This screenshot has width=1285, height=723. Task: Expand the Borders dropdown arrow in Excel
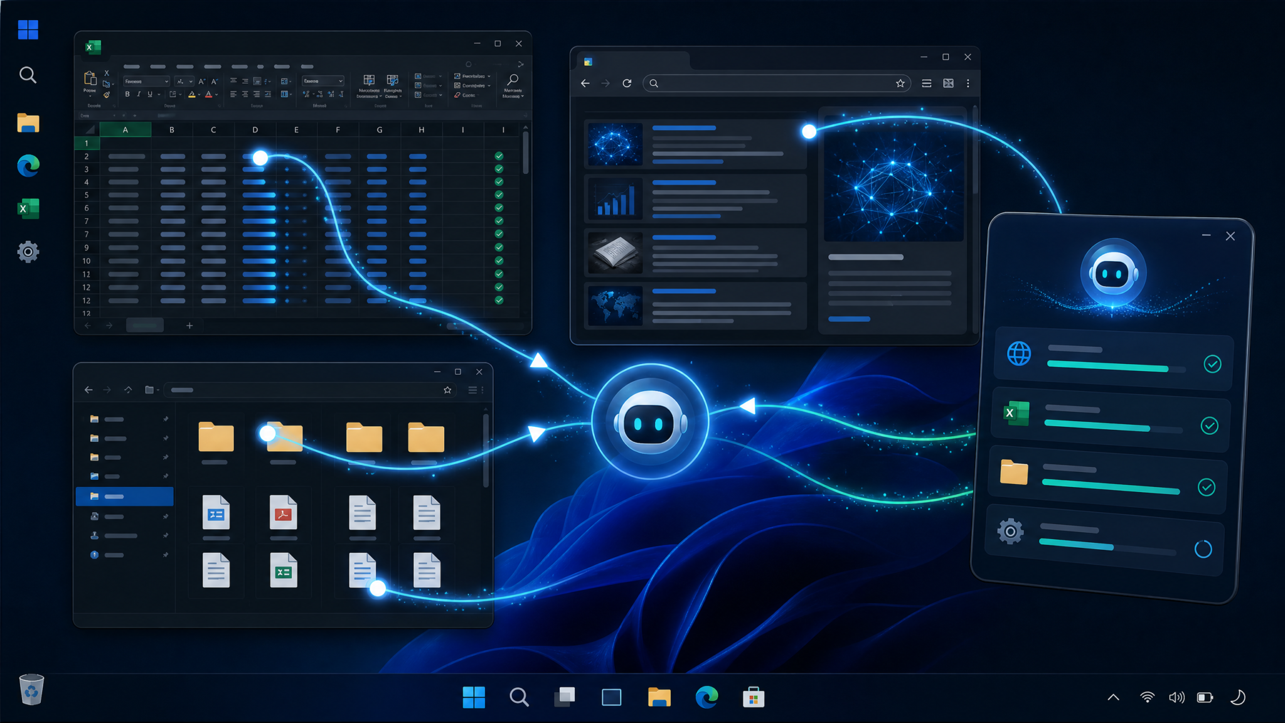(x=180, y=94)
